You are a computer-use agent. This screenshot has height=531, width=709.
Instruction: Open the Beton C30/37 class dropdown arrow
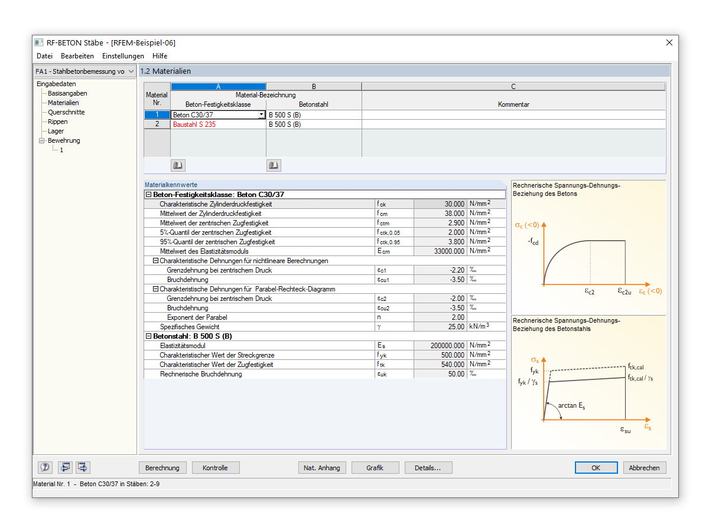tap(262, 115)
